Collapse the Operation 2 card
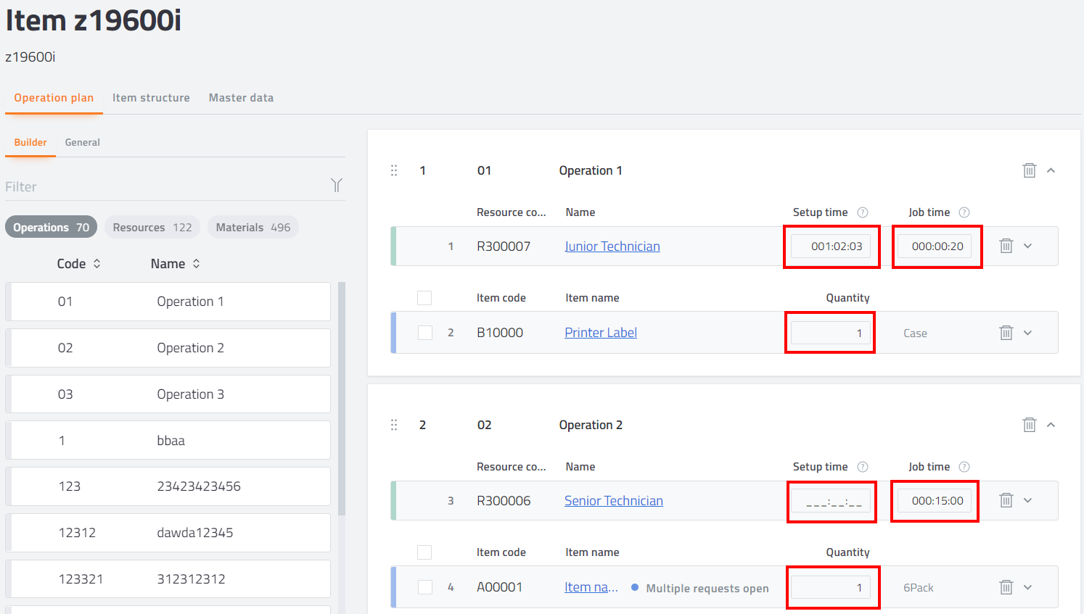The width and height of the screenshot is (1084, 614). point(1051,425)
